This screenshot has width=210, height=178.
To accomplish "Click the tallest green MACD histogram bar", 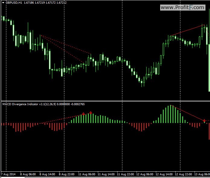I will 170,114.
